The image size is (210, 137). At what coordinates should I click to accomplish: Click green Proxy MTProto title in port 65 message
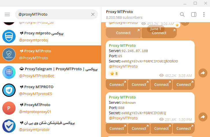point(122,46)
